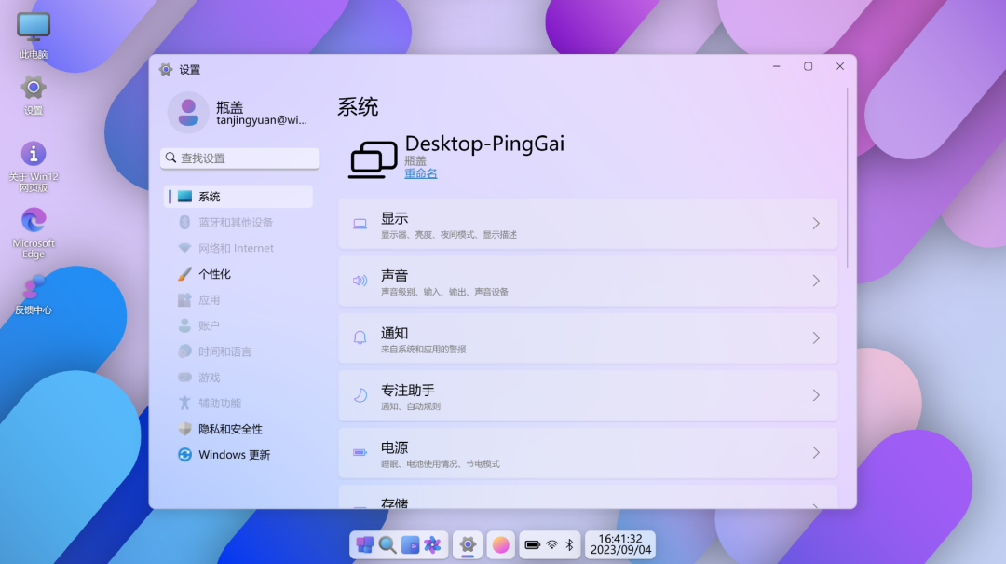Image resolution: width=1006 pixels, height=564 pixels.
Task: Open Search from the taskbar
Action: point(387,544)
